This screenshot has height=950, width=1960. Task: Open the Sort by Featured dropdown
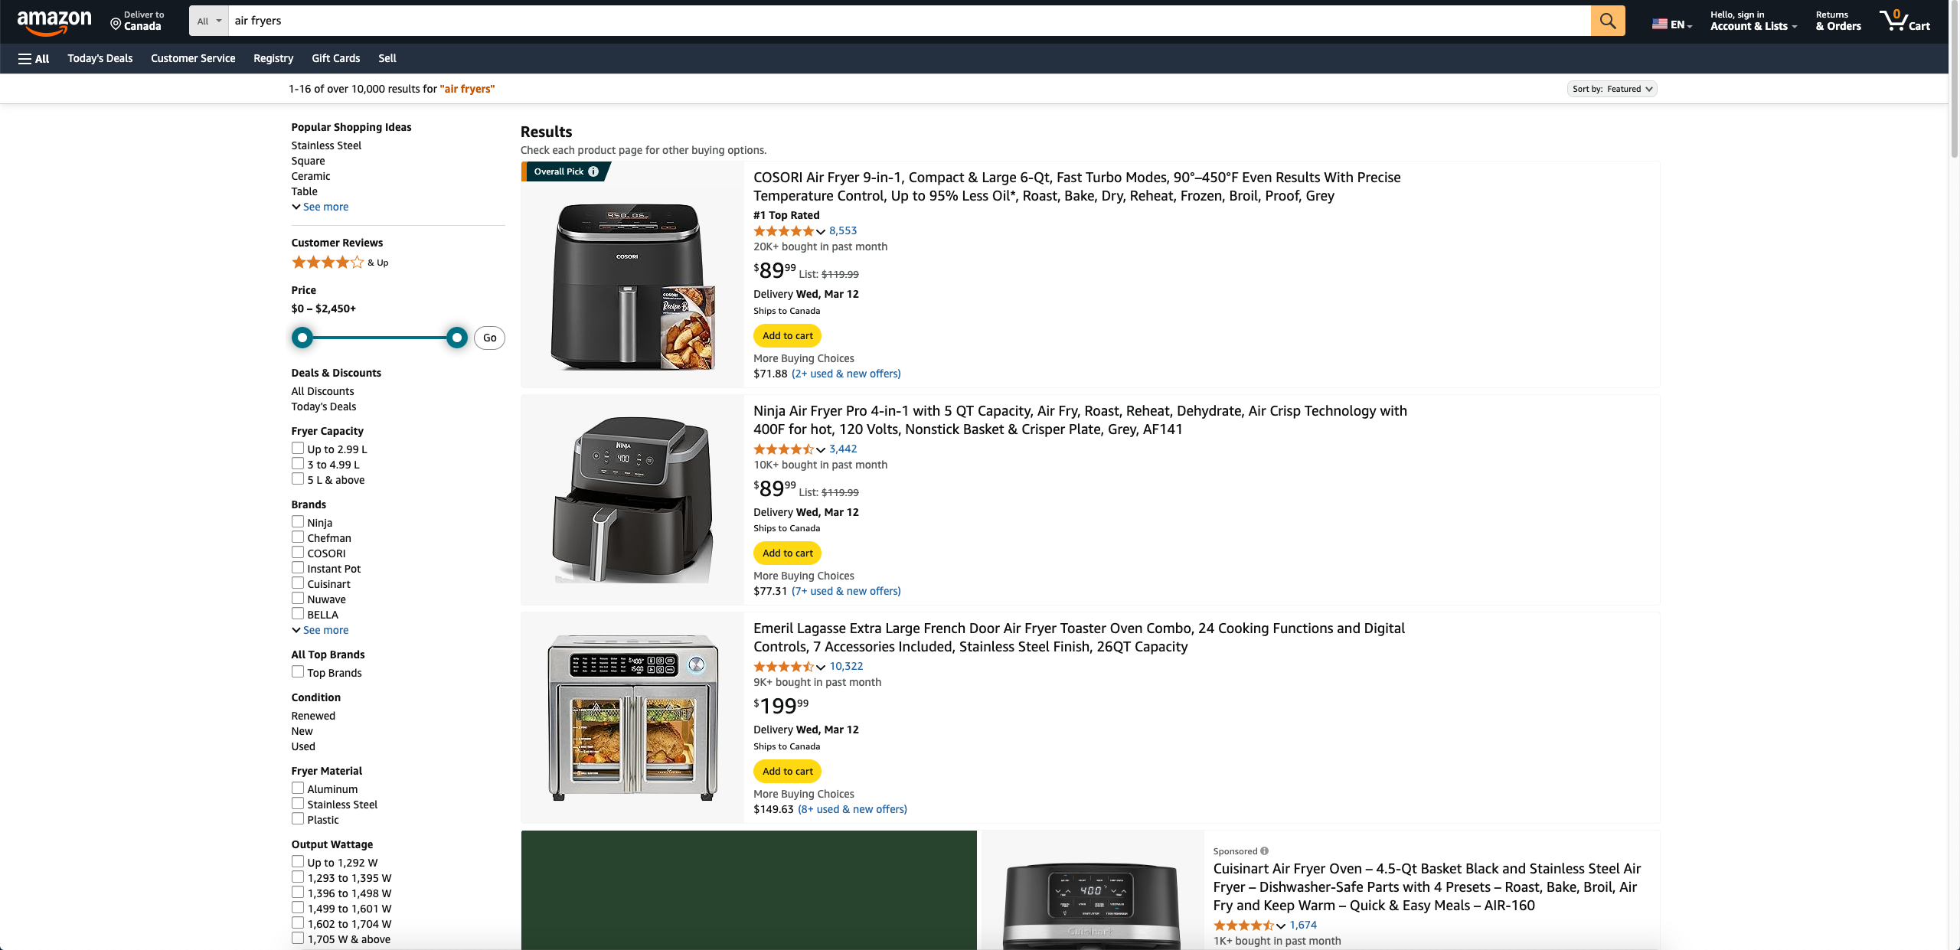click(x=1612, y=89)
